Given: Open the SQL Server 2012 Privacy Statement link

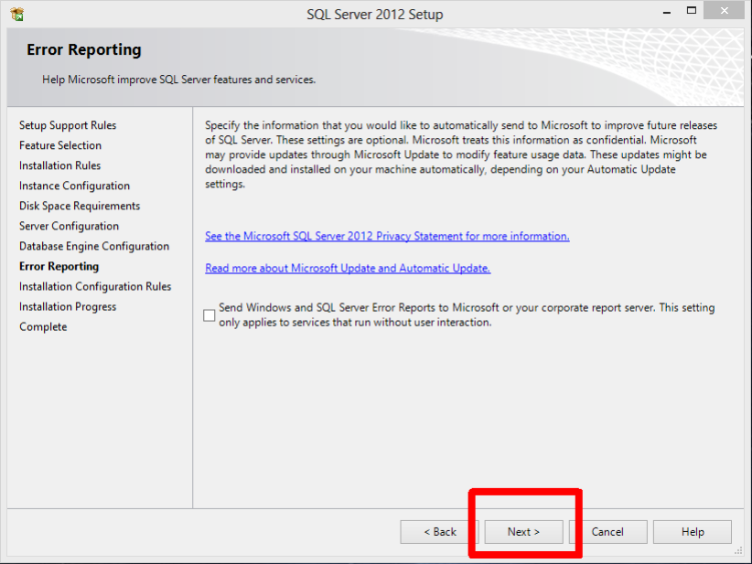Looking at the screenshot, I should coord(387,236).
